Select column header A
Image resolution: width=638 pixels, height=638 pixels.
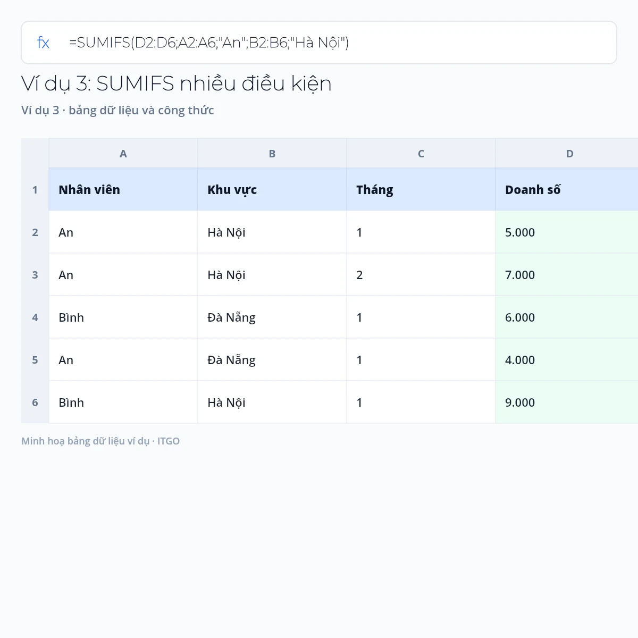pos(123,154)
